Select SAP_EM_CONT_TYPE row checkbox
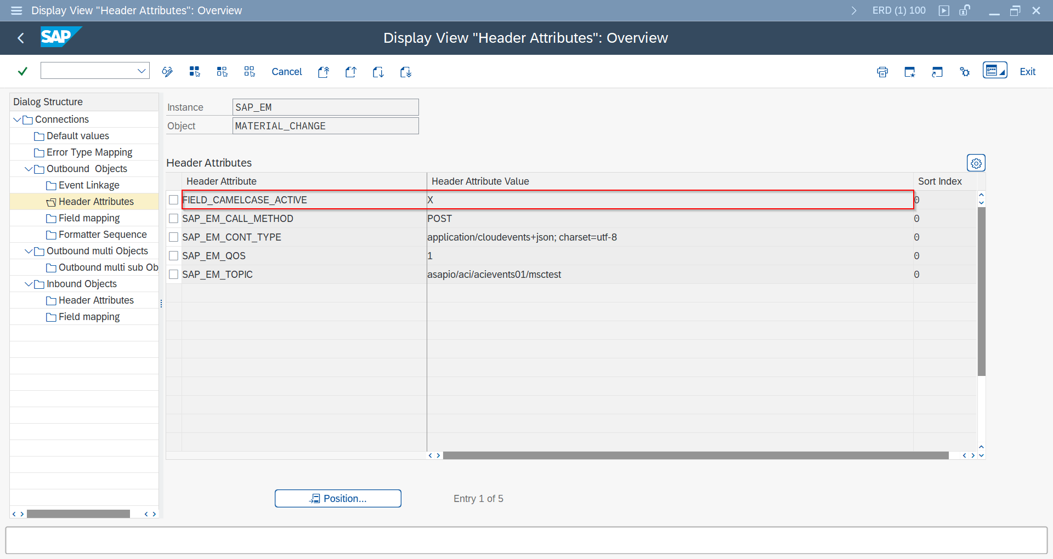The width and height of the screenshot is (1053, 559). (173, 237)
